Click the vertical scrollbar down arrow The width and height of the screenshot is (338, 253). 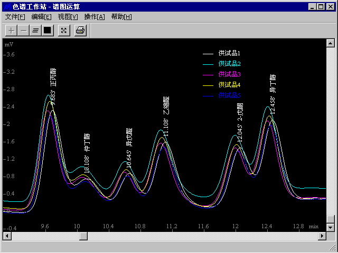tap(330, 227)
